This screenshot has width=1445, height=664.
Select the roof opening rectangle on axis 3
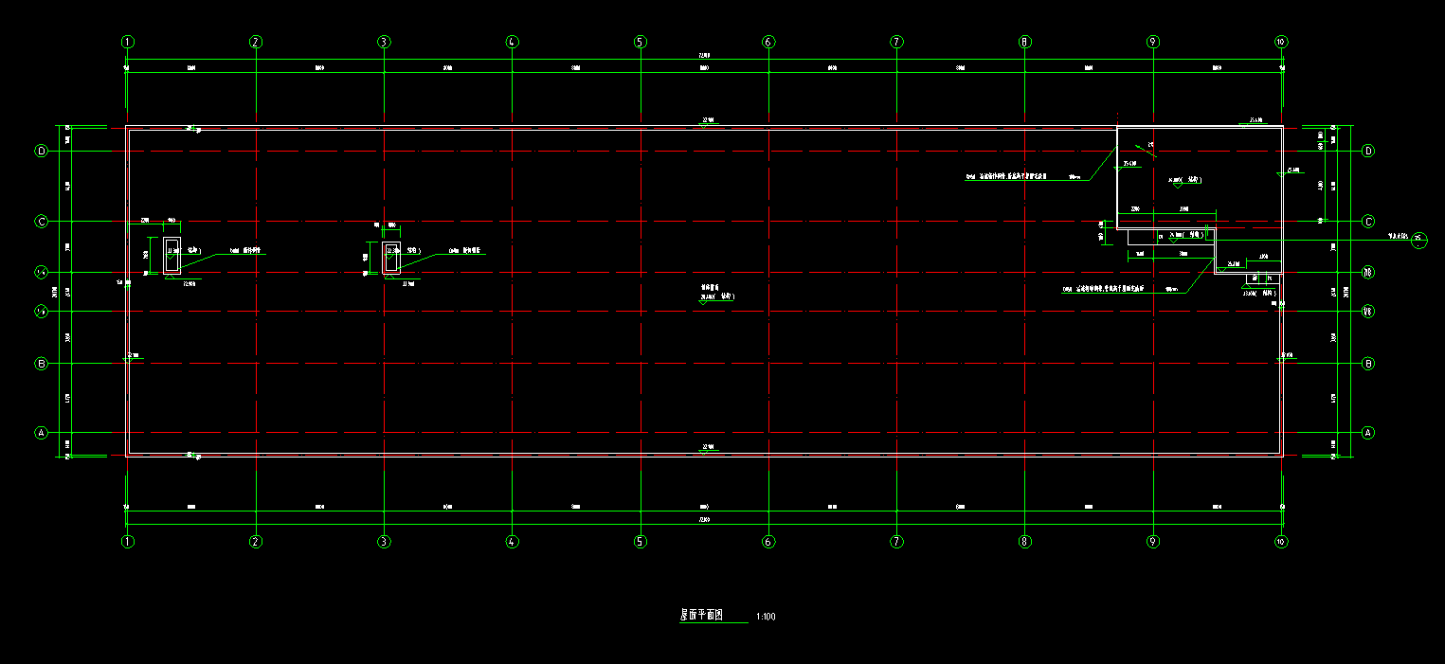point(392,259)
